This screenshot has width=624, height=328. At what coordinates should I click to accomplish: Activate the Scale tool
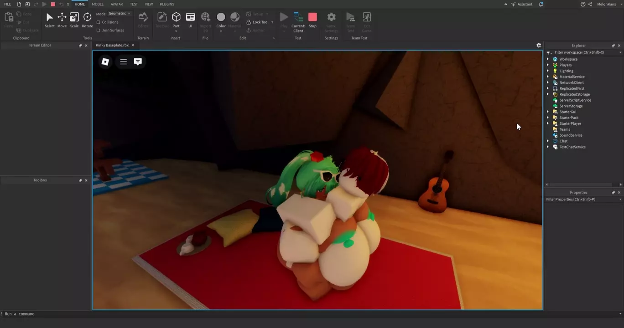tap(74, 20)
